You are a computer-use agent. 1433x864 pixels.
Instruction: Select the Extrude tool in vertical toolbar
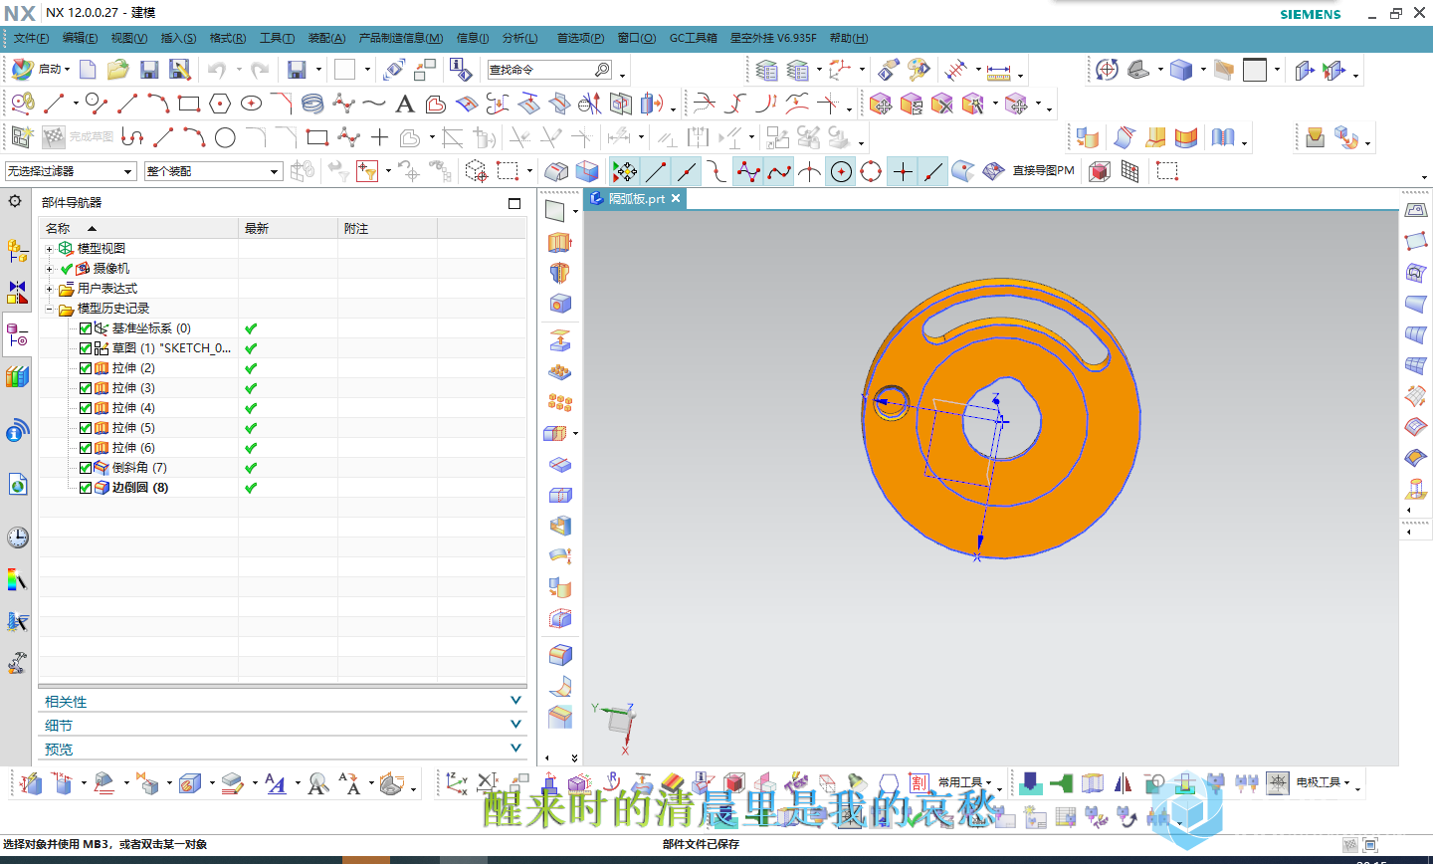tap(559, 242)
